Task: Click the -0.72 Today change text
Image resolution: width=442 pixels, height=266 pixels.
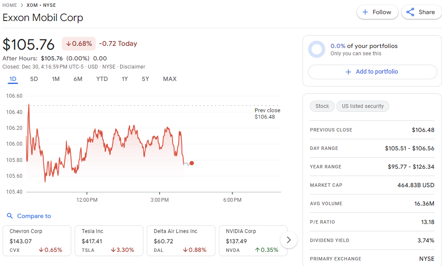Action: pos(118,44)
